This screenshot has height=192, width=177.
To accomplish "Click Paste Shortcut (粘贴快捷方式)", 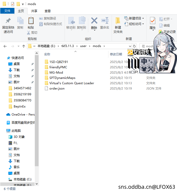I will tap(51, 24).
